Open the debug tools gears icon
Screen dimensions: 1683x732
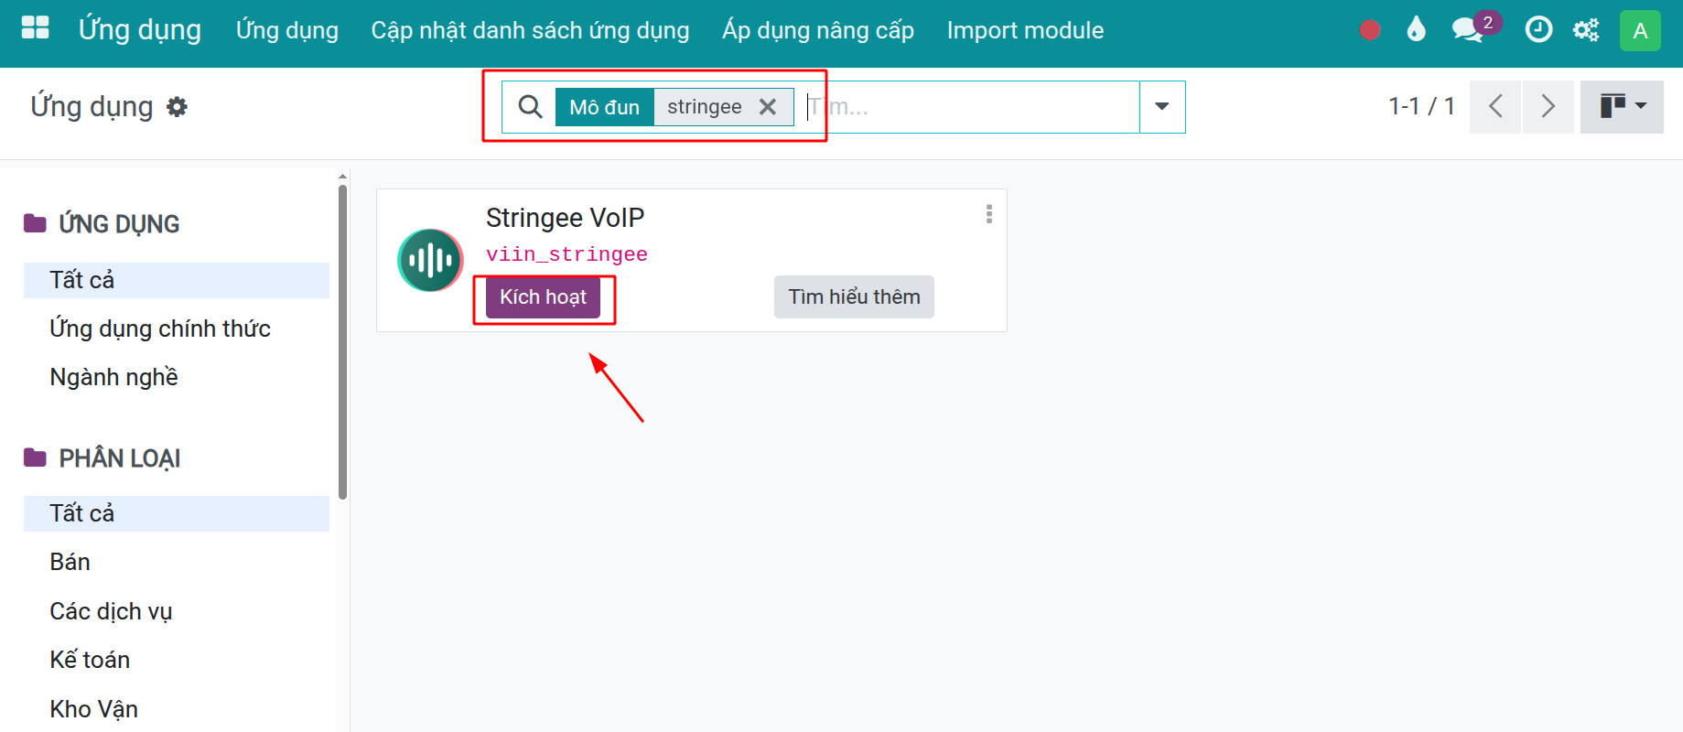click(1586, 30)
